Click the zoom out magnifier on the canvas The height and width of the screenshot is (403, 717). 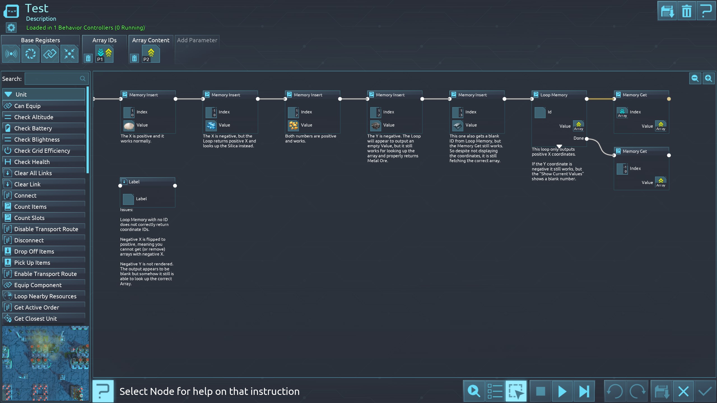point(695,78)
